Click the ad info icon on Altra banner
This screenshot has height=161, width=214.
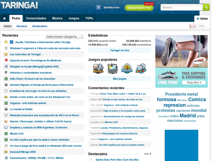206,37
